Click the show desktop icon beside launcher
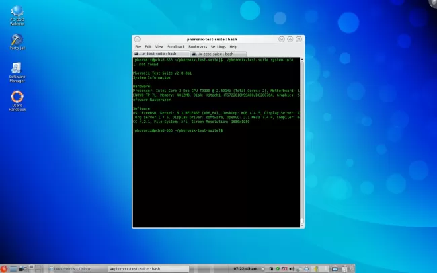The image size is (437, 273). (x=13, y=269)
